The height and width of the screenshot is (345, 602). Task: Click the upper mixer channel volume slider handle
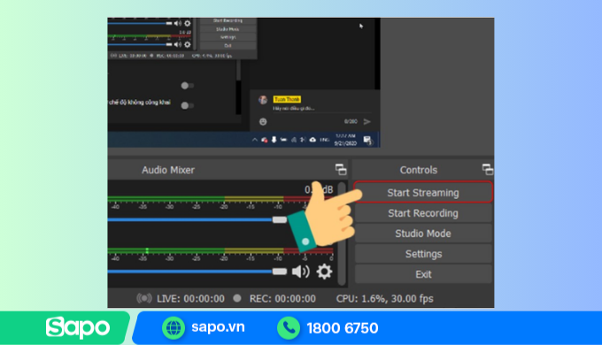point(280,219)
